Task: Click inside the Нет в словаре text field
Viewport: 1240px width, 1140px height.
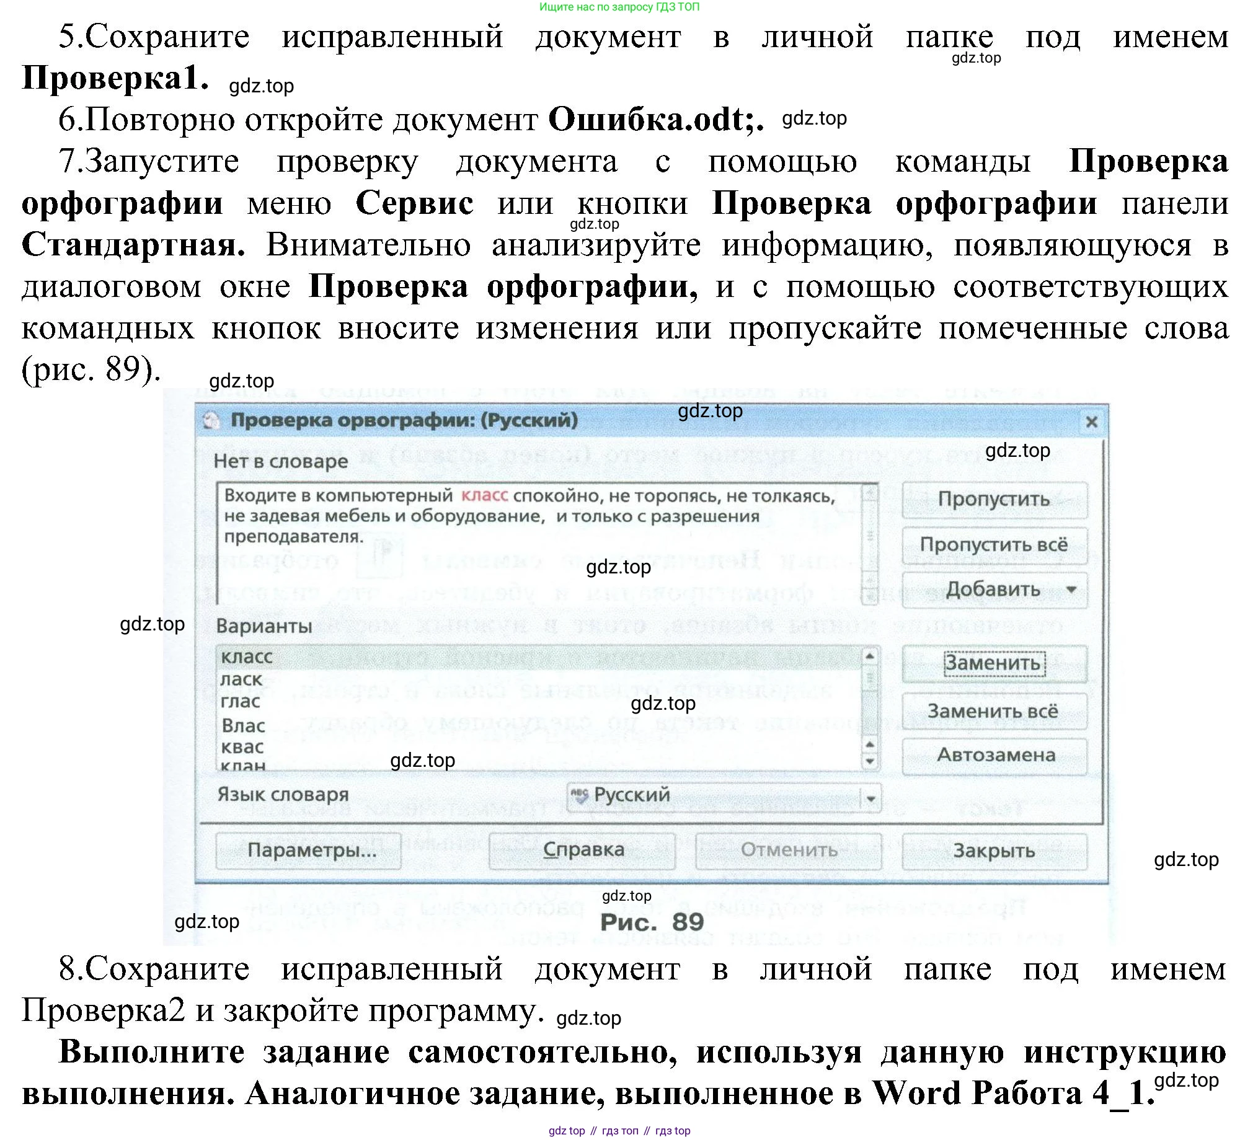Action: coord(539,544)
